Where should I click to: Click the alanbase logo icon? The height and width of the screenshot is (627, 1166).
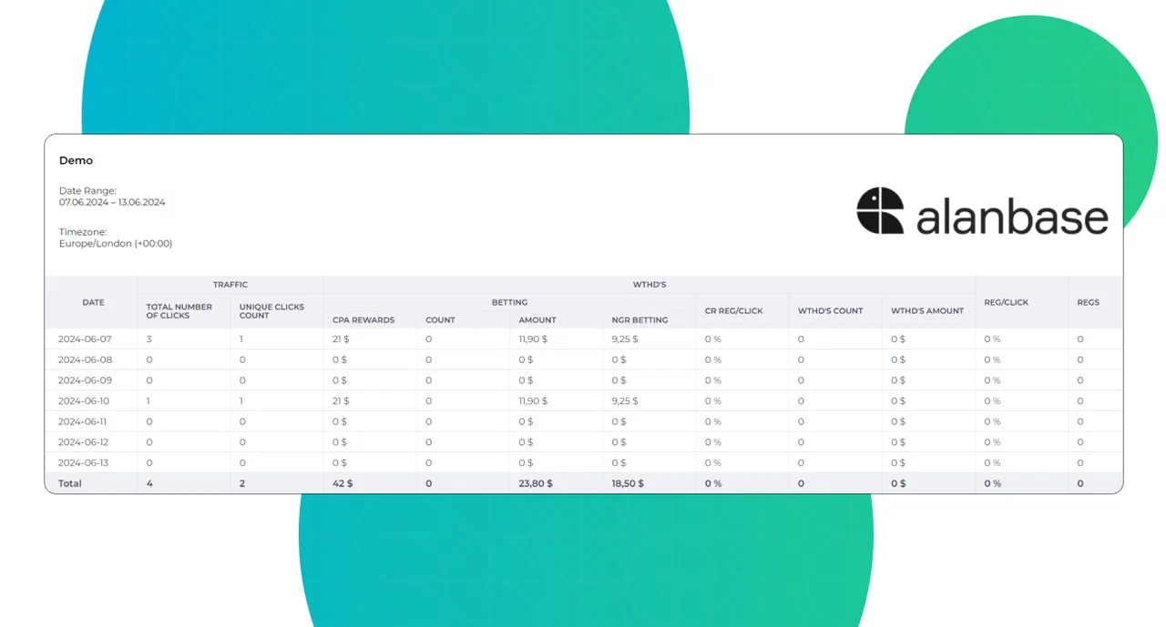click(x=880, y=210)
